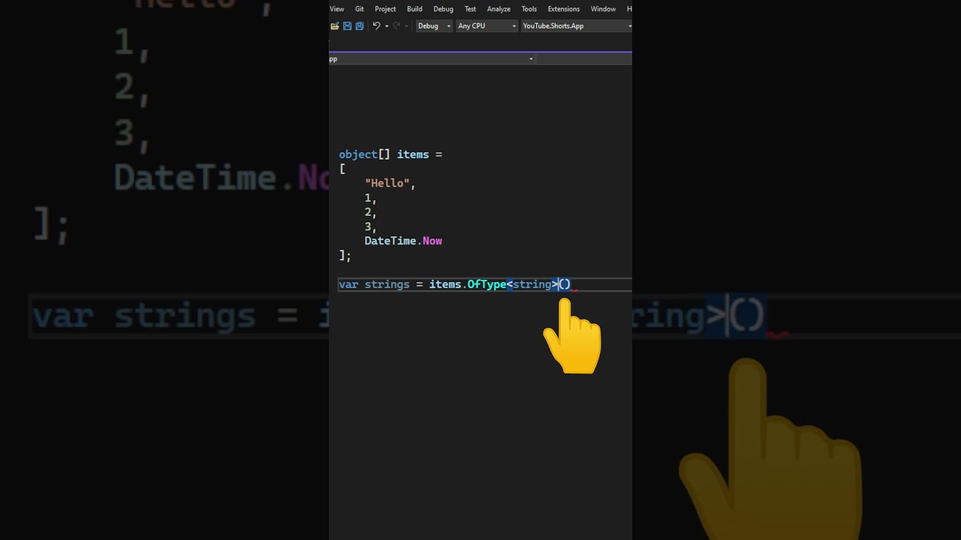Open the Tools menu
This screenshot has width=961, height=540.
click(x=529, y=9)
